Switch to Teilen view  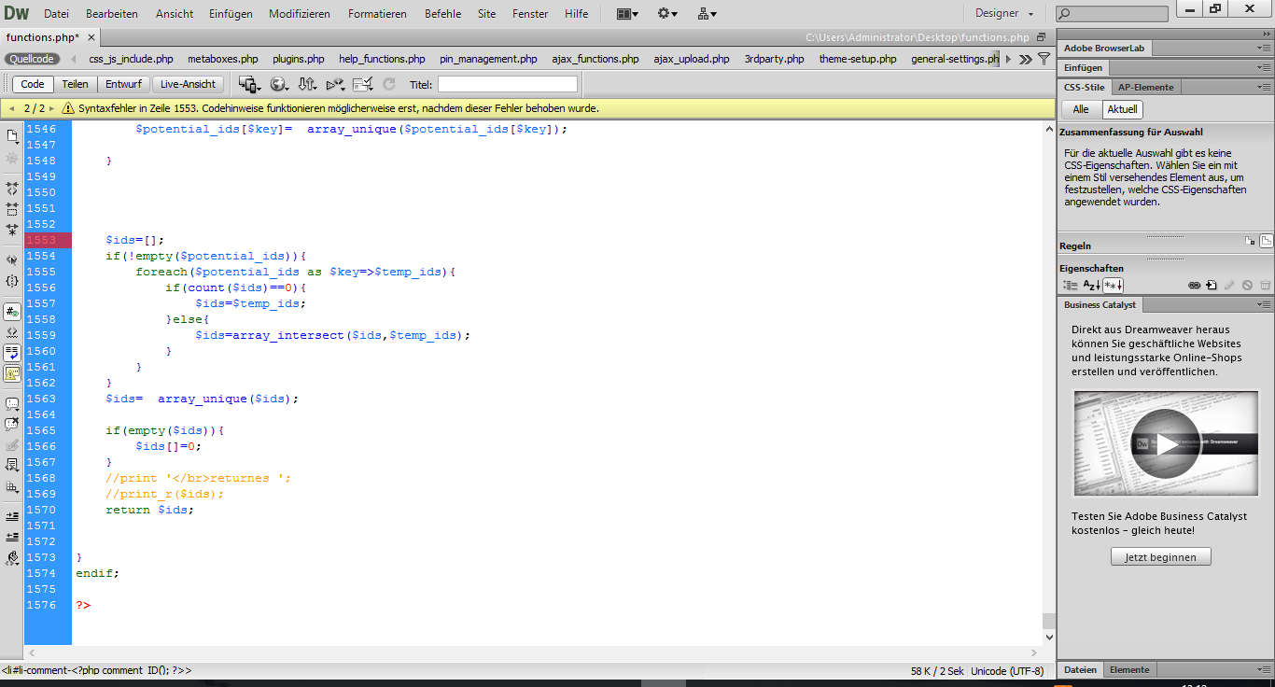(75, 84)
